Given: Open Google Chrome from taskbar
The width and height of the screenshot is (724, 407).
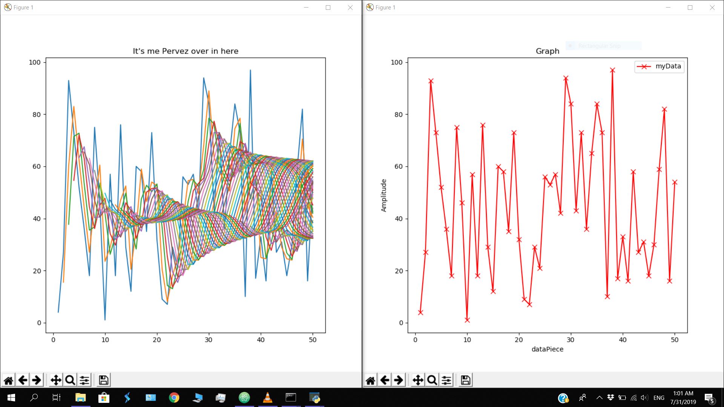Looking at the screenshot, I should [x=174, y=398].
